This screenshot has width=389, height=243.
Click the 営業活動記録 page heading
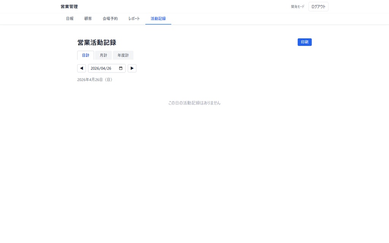click(x=96, y=42)
